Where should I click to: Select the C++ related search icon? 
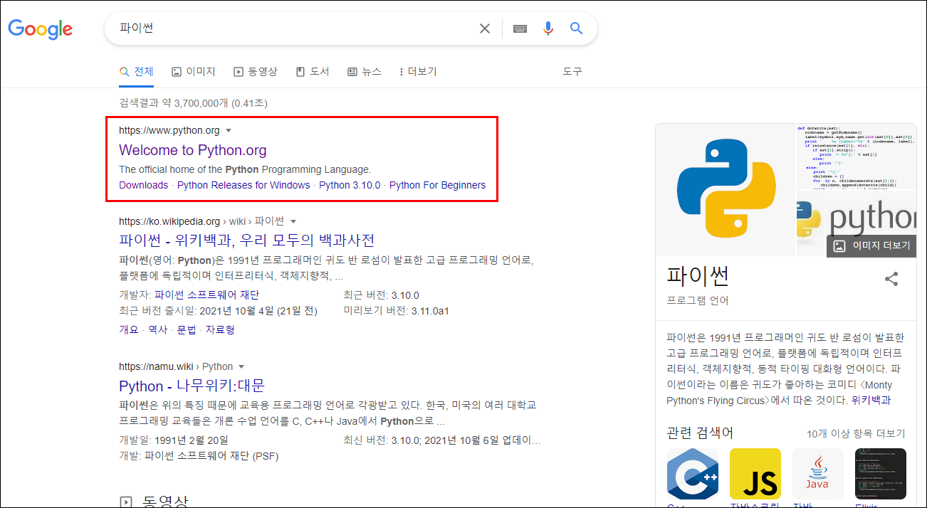coord(693,474)
